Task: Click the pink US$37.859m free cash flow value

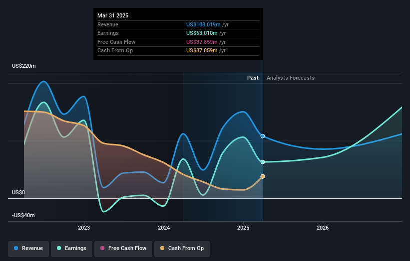Action: point(202,42)
